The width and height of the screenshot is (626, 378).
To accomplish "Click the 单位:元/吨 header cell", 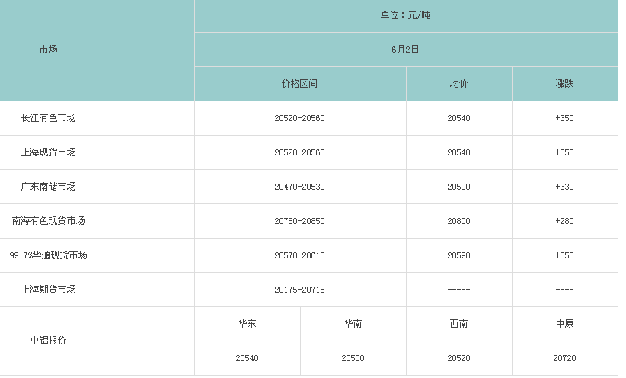I will [405, 15].
